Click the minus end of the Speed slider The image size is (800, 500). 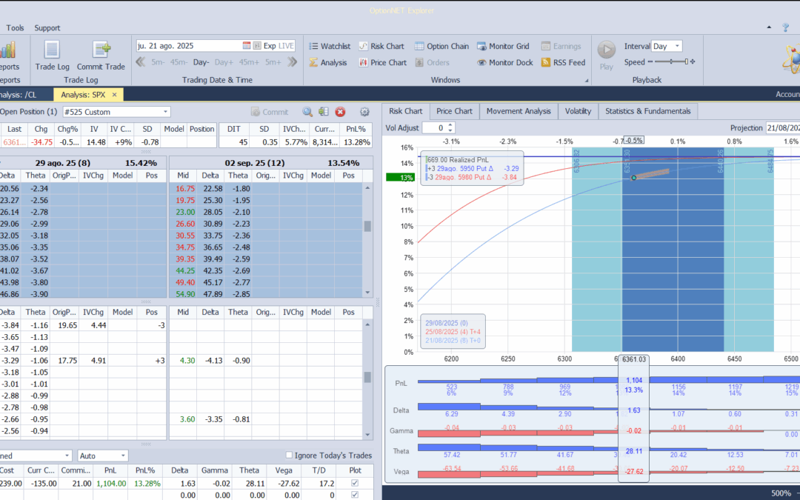point(650,62)
